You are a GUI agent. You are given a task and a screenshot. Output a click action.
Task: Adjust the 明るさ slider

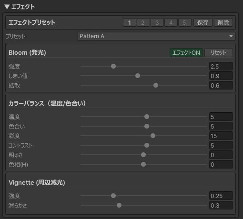tap(143, 155)
